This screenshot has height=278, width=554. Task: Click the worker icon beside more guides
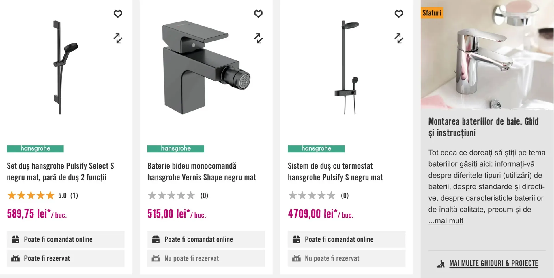pos(441,264)
